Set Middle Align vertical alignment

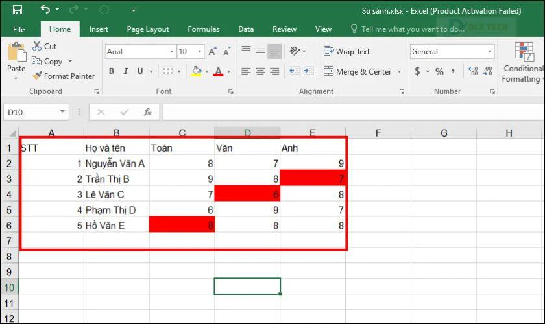tap(260, 51)
